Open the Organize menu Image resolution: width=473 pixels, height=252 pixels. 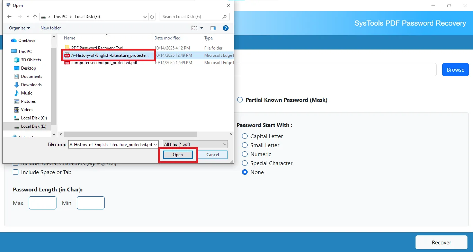coord(19,28)
